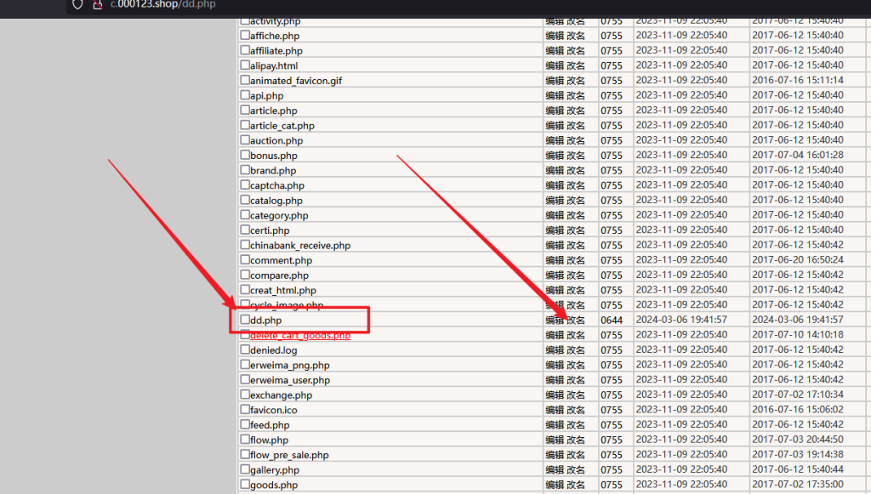
Task: Check the box beside goods.php
Action: (x=245, y=485)
